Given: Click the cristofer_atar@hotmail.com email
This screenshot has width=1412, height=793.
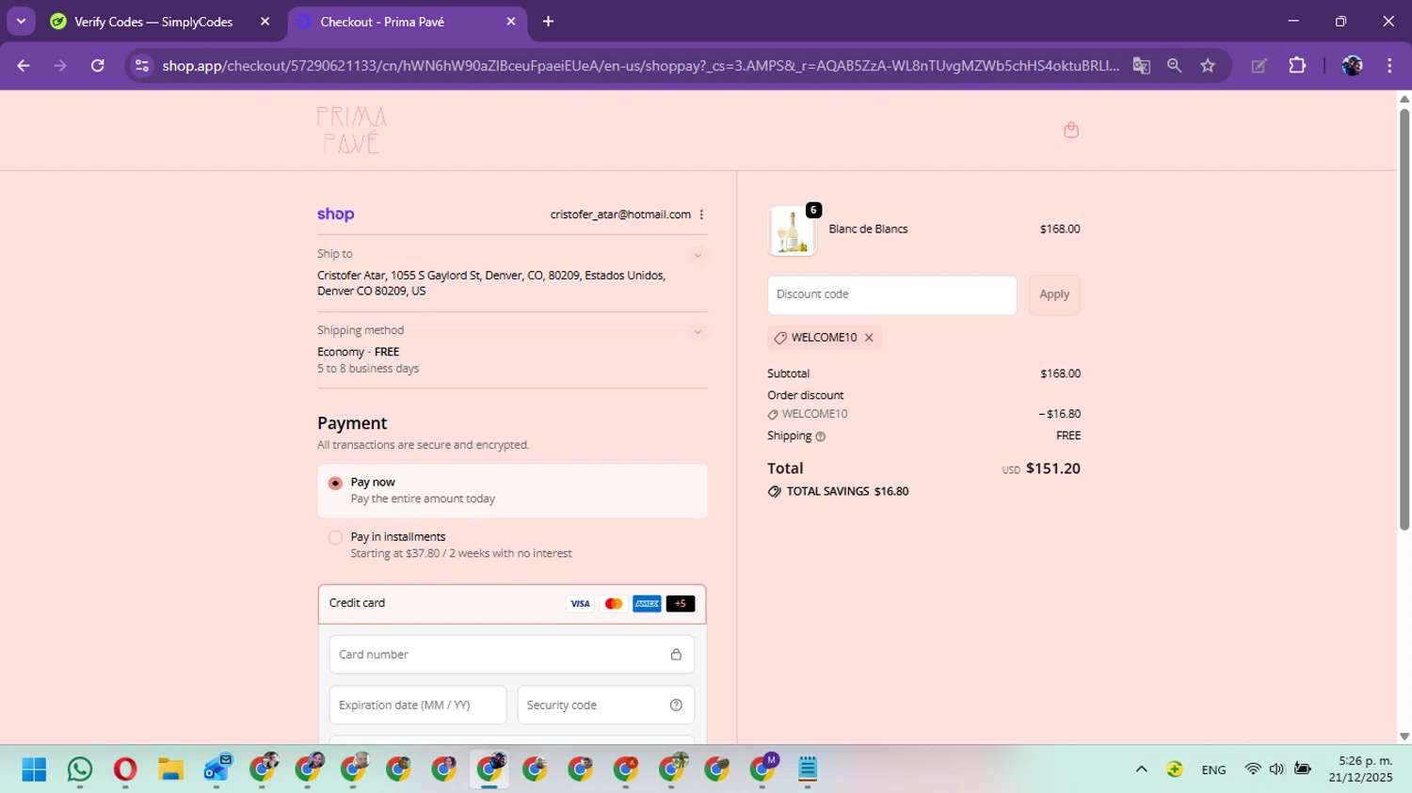Looking at the screenshot, I should 620,214.
